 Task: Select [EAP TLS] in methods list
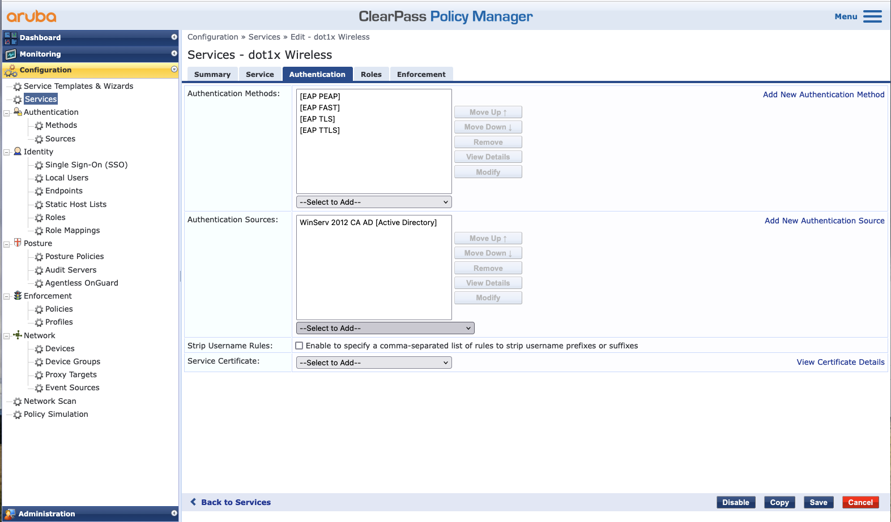pyautogui.click(x=318, y=119)
